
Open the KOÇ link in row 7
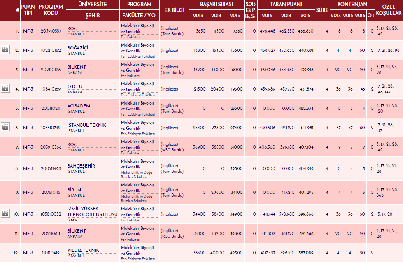(x=72, y=144)
